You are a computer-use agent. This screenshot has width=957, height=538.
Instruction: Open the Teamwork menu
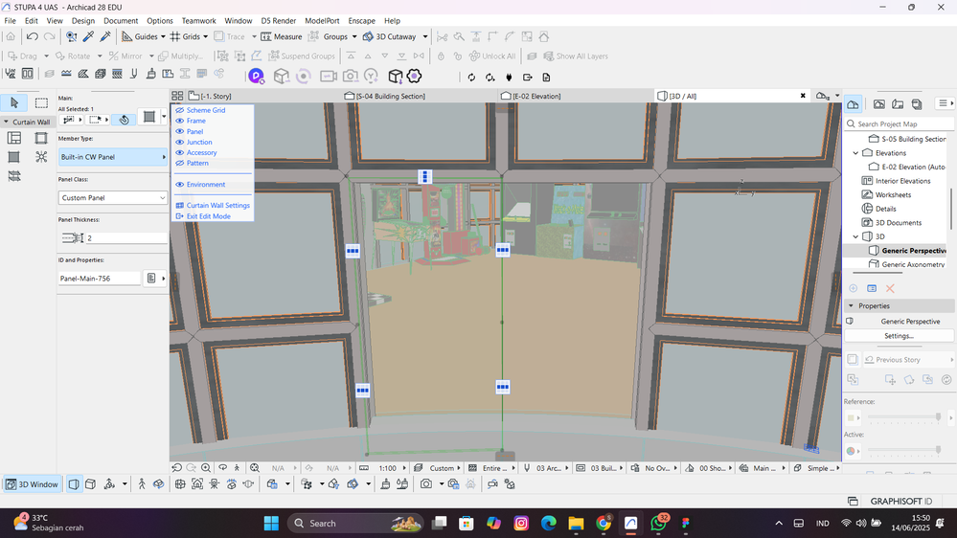click(x=198, y=20)
